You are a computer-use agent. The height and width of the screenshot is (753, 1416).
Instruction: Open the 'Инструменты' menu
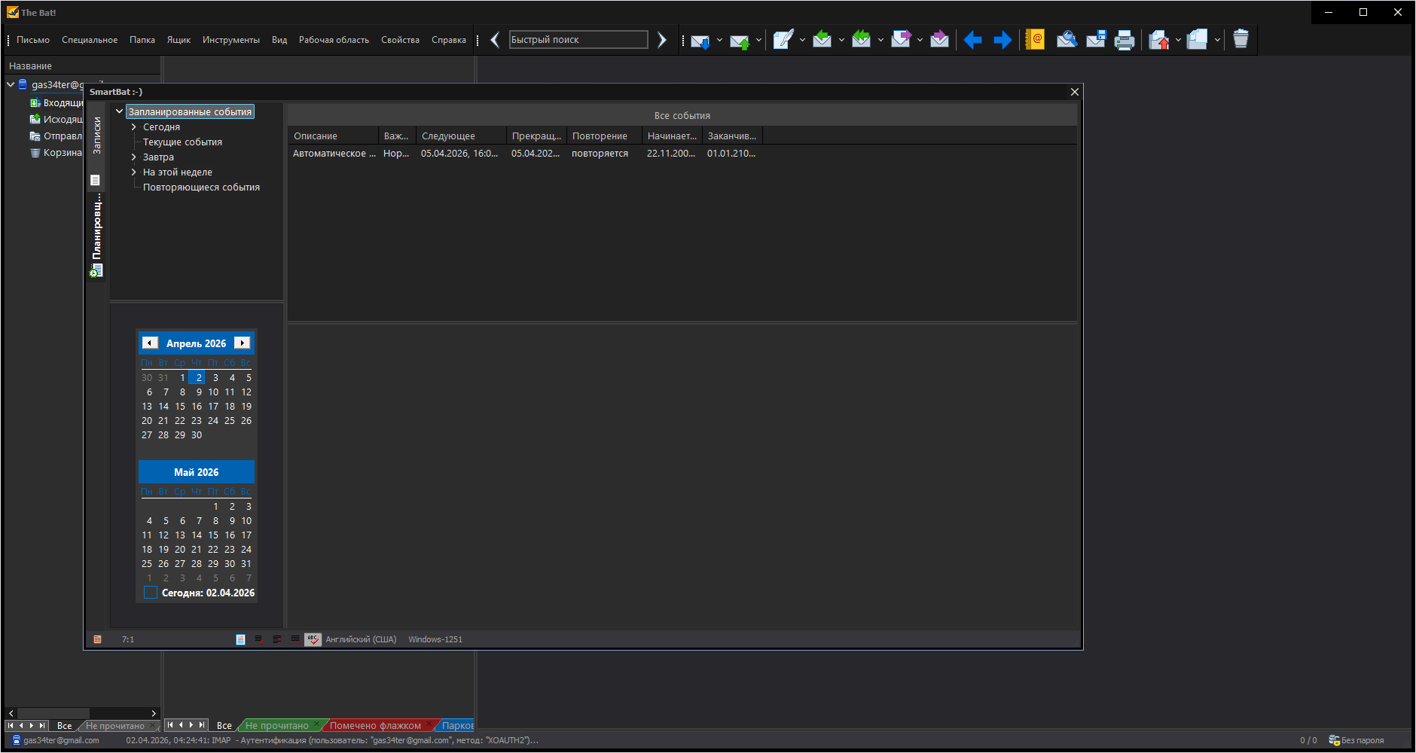(x=230, y=40)
